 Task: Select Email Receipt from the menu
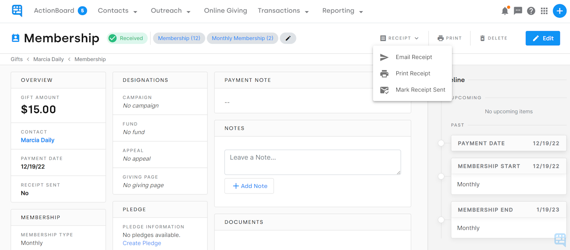click(x=412, y=57)
